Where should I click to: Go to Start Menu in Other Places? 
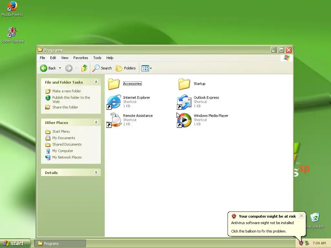(x=61, y=131)
